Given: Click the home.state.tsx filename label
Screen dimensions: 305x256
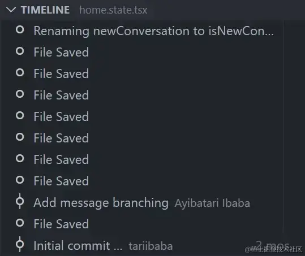Looking at the screenshot, I should (113, 10).
